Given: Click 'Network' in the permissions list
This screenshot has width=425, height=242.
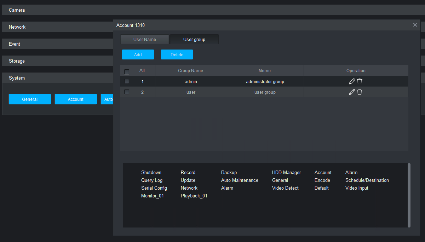Looking at the screenshot, I should (x=189, y=188).
